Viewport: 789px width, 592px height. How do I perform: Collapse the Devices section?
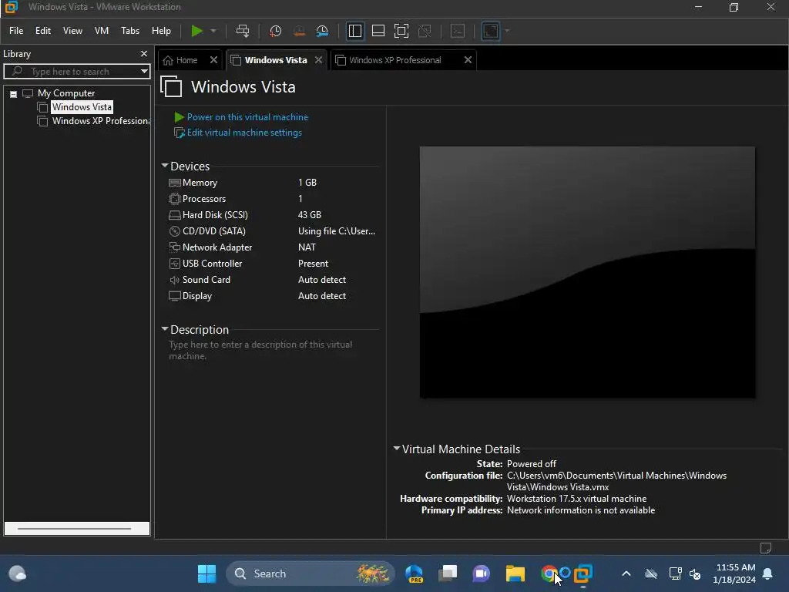pos(165,165)
